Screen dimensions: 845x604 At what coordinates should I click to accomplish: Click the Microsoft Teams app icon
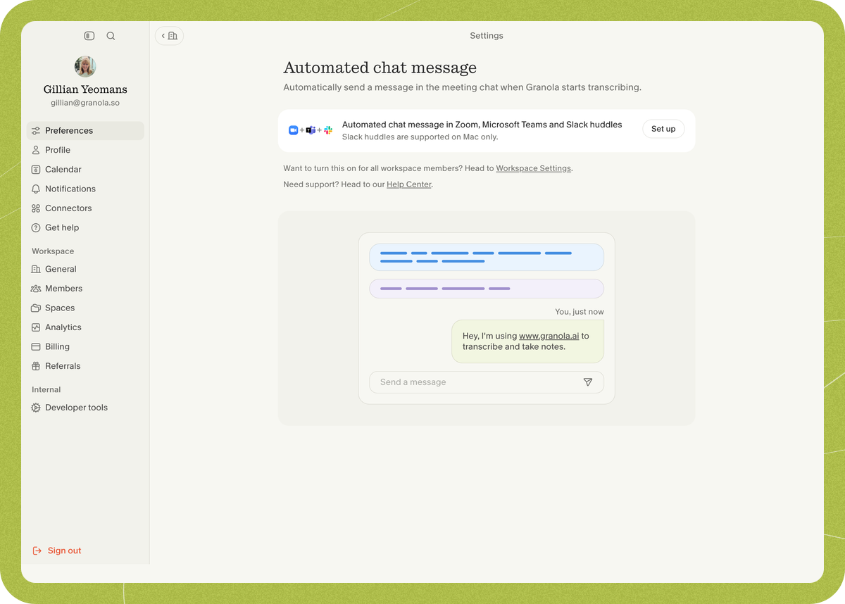tap(311, 130)
